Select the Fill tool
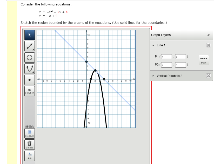The width and height of the screenshot is (214, 164). pyautogui.click(x=29, y=155)
